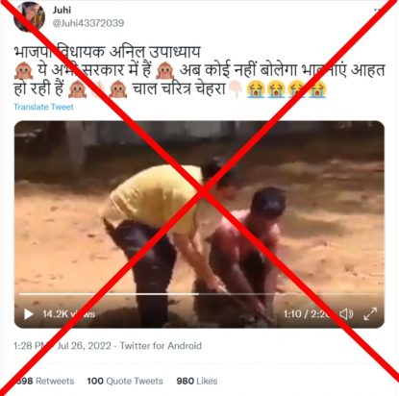Mute the video with speaker icon
The width and height of the screenshot is (399, 396).
(346, 314)
